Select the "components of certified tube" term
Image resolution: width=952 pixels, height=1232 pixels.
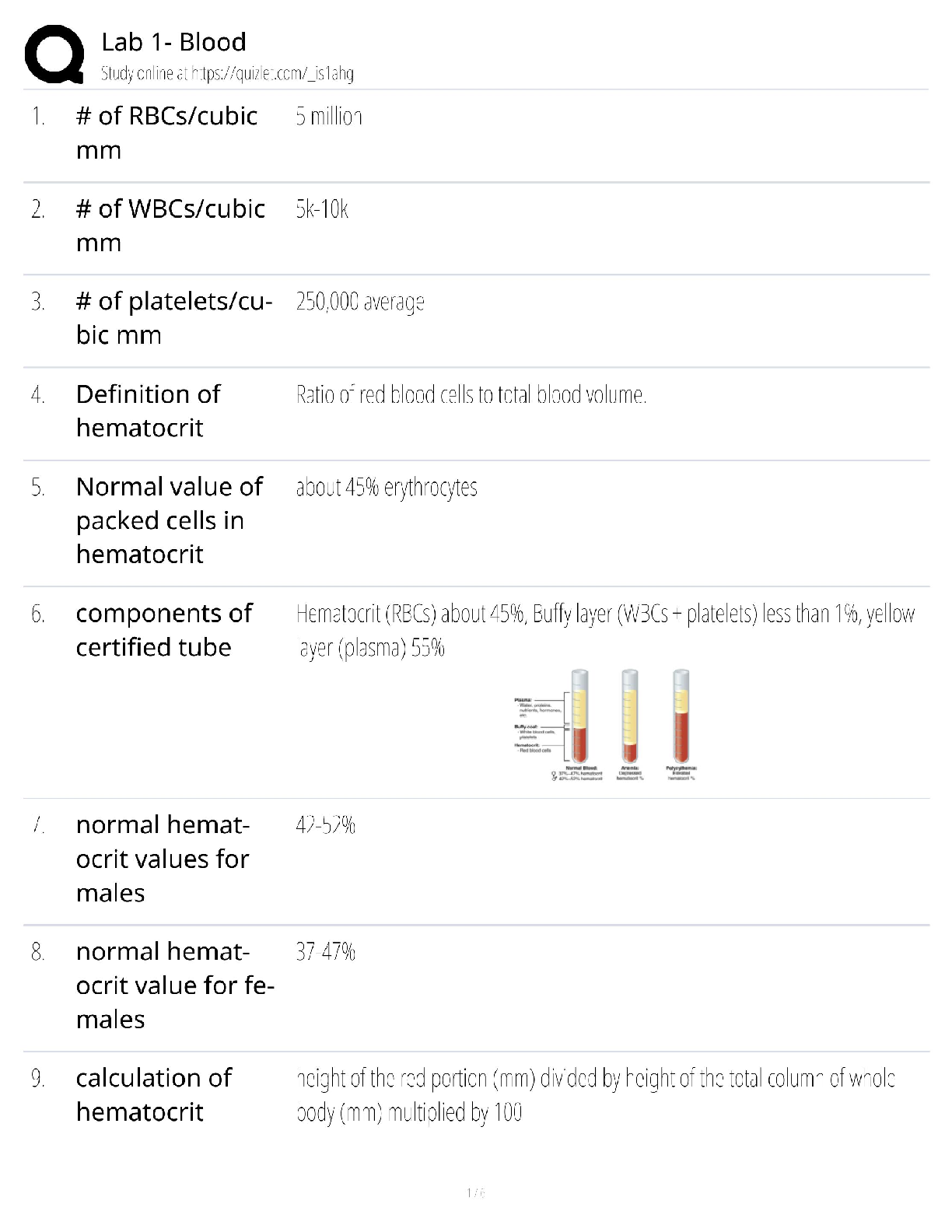(x=163, y=630)
